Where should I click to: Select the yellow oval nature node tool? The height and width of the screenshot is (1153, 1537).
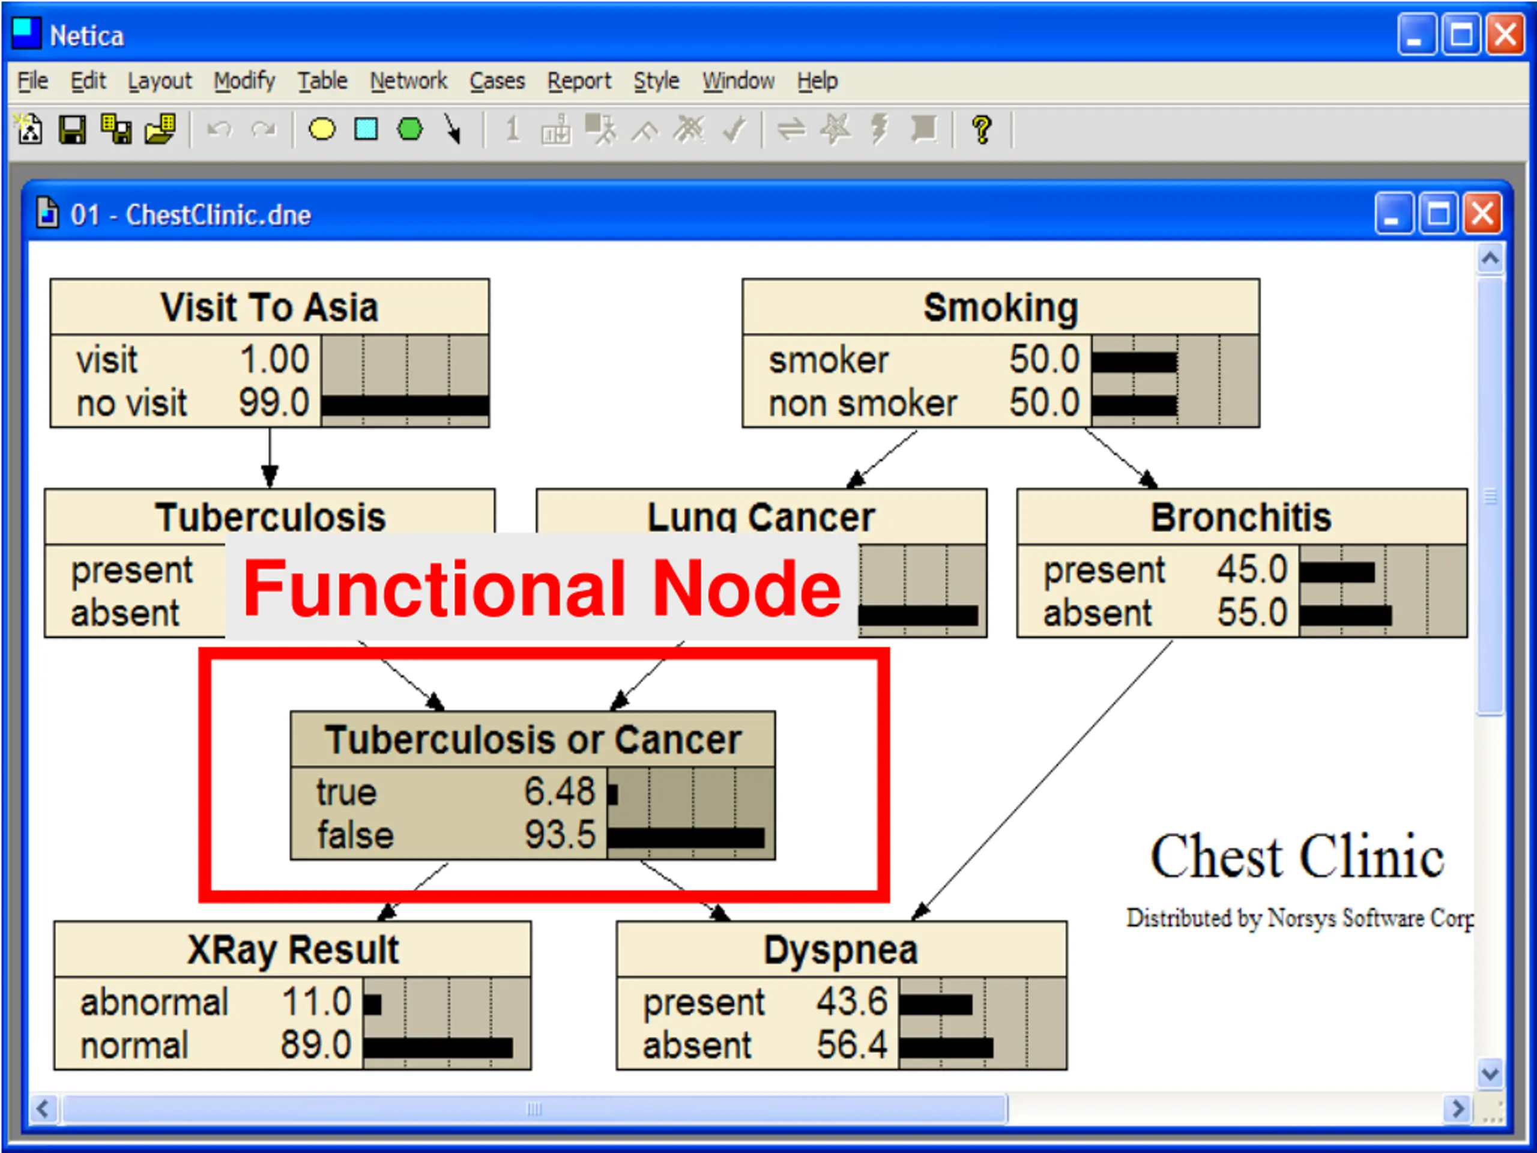pyautogui.click(x=322, y=129)
